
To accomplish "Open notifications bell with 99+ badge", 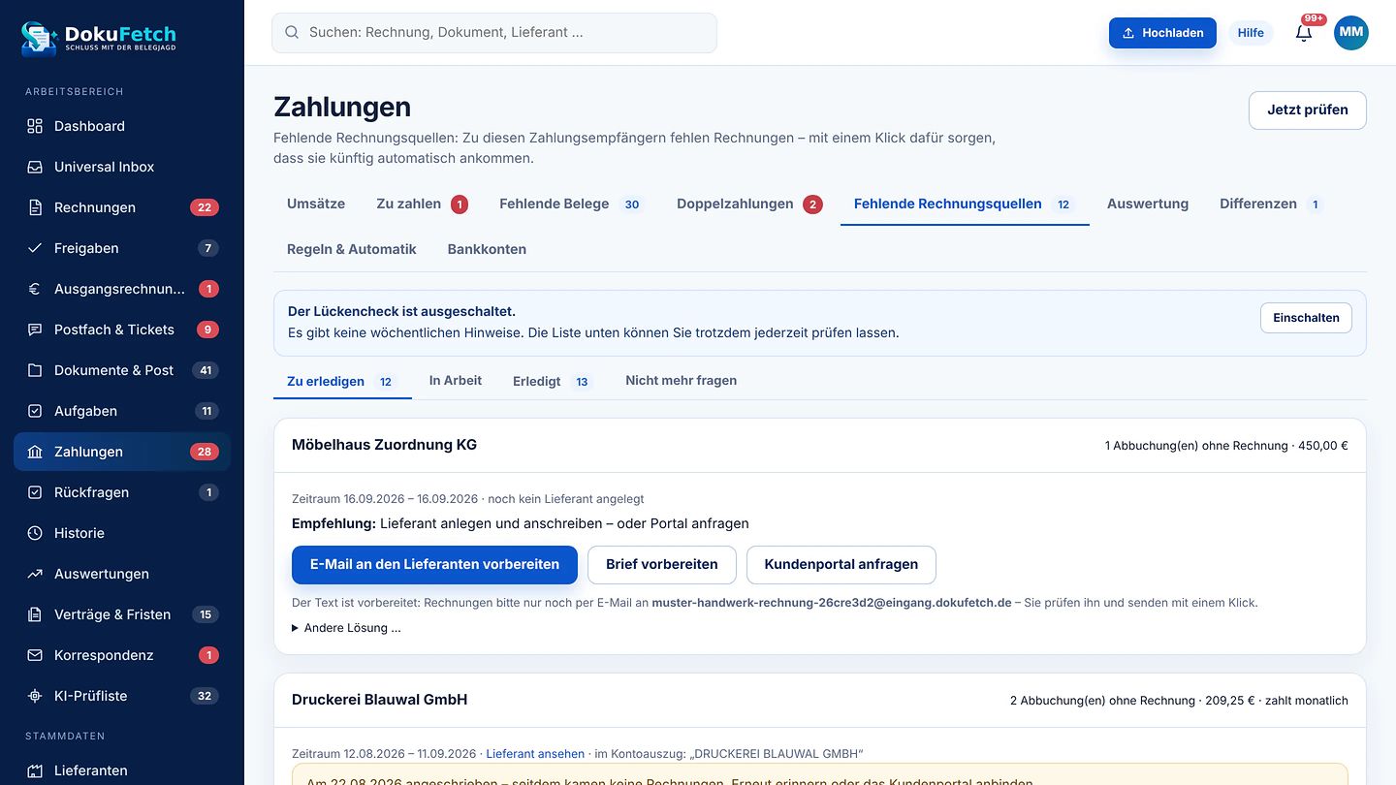I will click(1304, 32).
